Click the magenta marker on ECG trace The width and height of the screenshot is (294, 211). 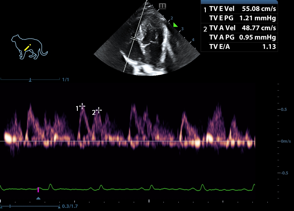[x=38, y=190]
